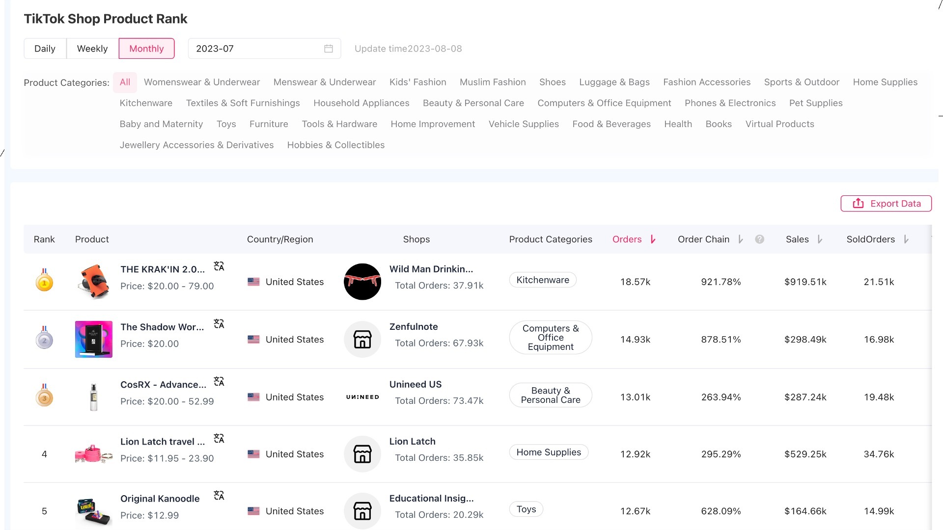
Task: Open the Wild Man Drinking shop logo
Action: pos(362,282)
